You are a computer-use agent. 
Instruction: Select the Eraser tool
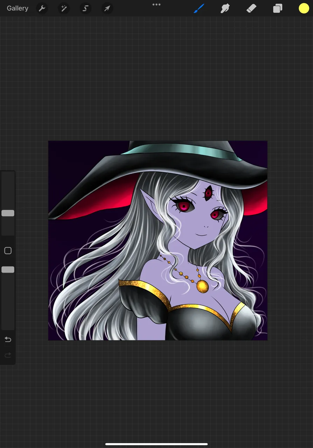(x=251, y=8)
